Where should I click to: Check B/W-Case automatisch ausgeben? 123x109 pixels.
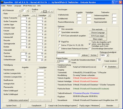point(60,36)
